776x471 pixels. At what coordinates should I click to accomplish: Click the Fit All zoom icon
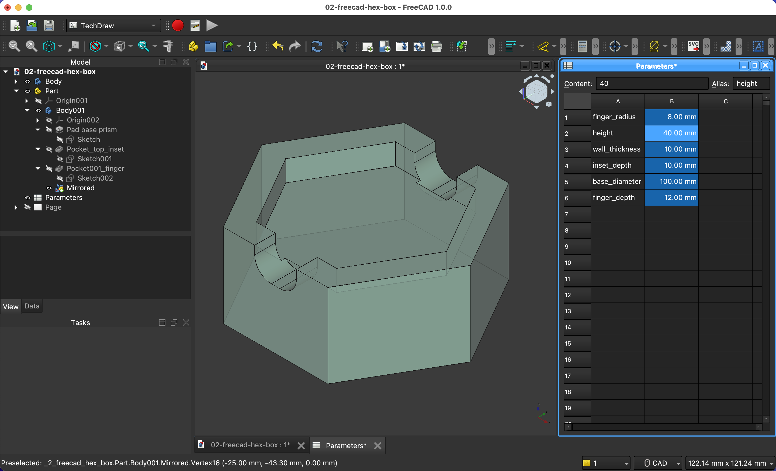coord(14,47)
